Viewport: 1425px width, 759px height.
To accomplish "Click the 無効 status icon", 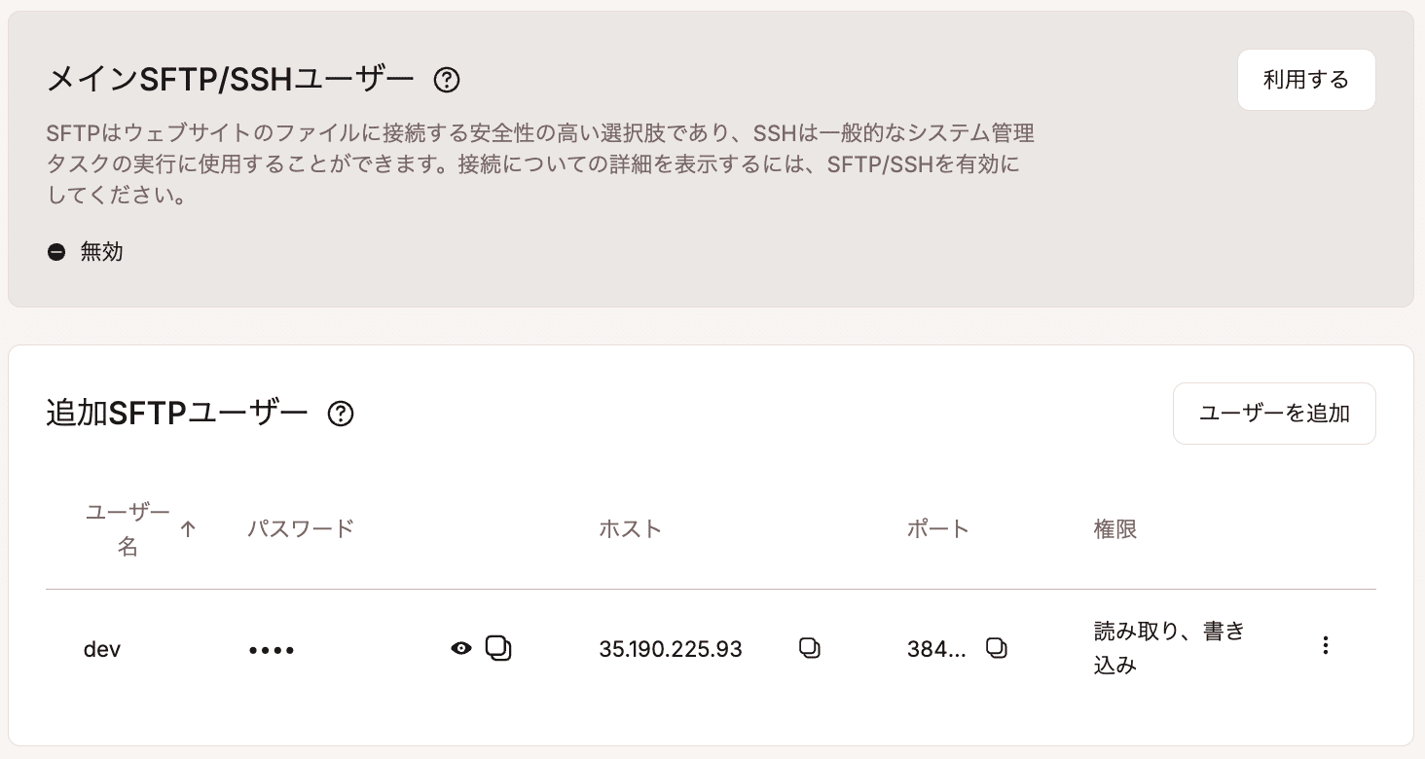I will (56, 252).
